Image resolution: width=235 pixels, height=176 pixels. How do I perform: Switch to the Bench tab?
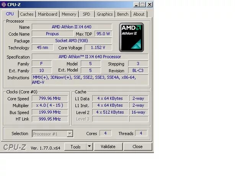click(123, 14)
